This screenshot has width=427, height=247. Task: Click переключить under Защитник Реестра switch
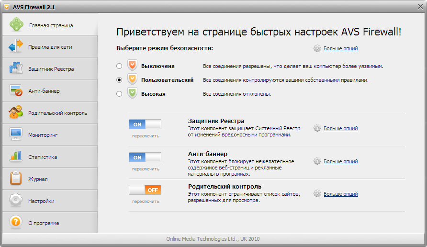click(x=146, y=136)
